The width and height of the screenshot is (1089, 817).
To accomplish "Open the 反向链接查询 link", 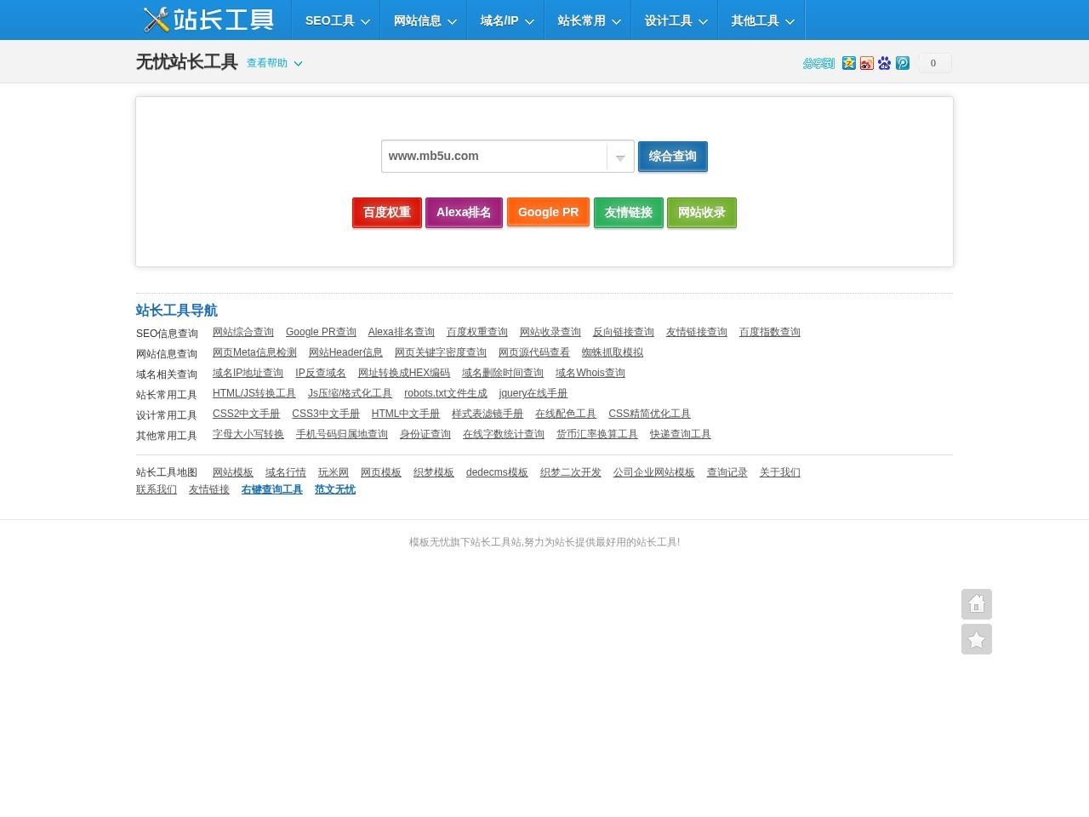I will 624,332.
